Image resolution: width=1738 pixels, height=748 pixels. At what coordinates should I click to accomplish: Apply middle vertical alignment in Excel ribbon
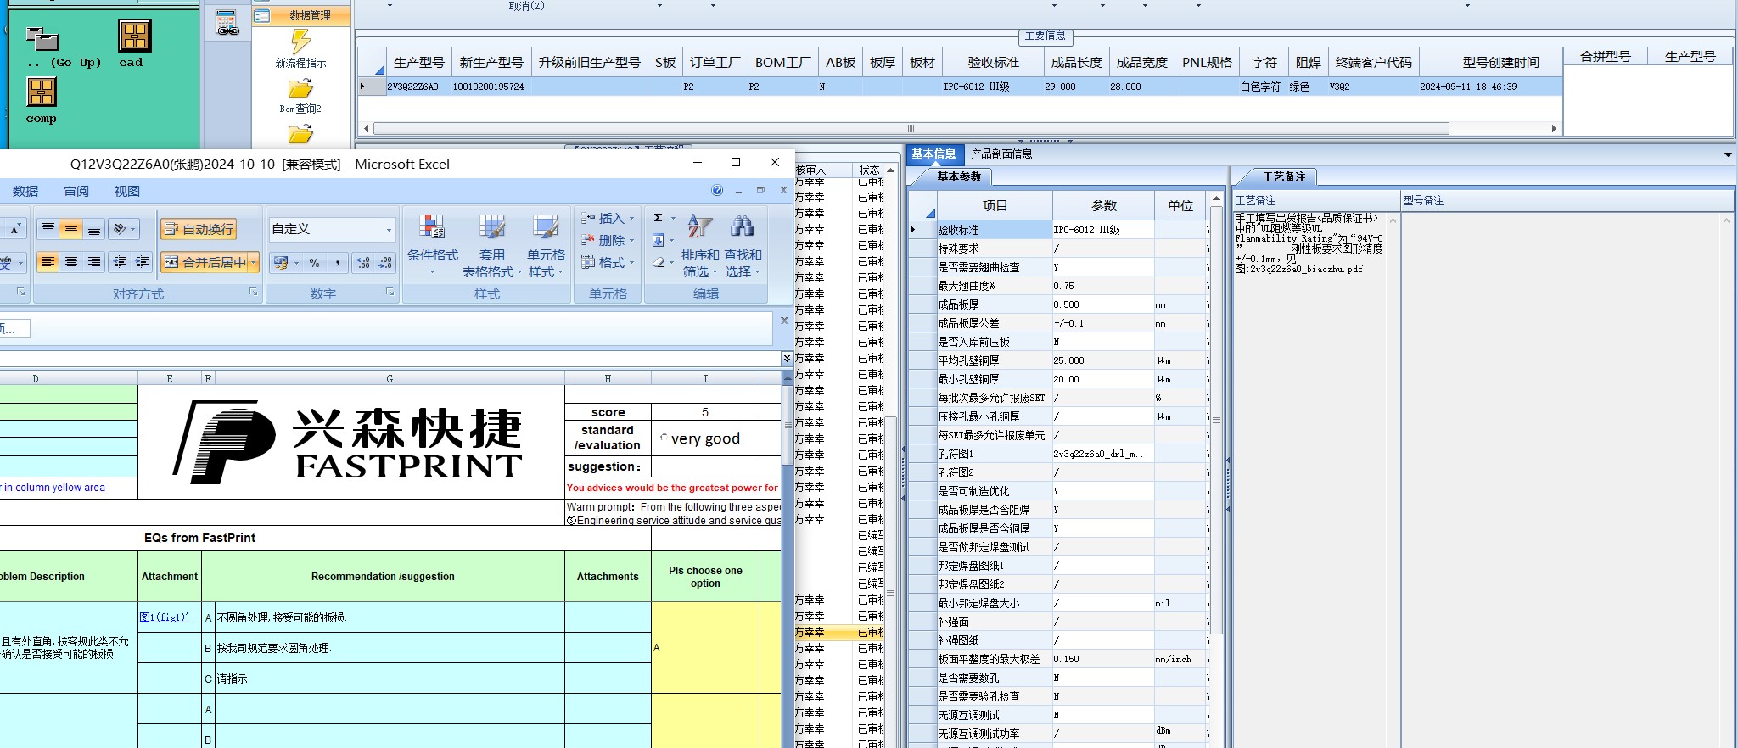(71, 229)
